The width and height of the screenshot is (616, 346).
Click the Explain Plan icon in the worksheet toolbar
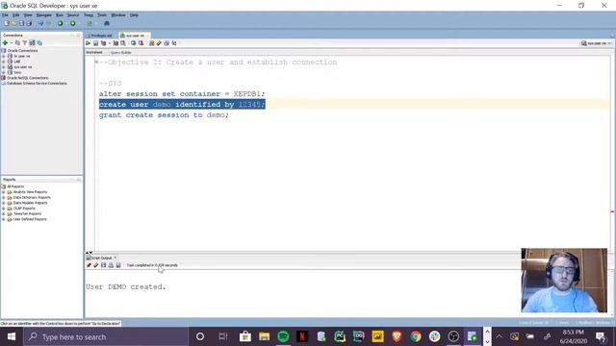tap(103, 43)
